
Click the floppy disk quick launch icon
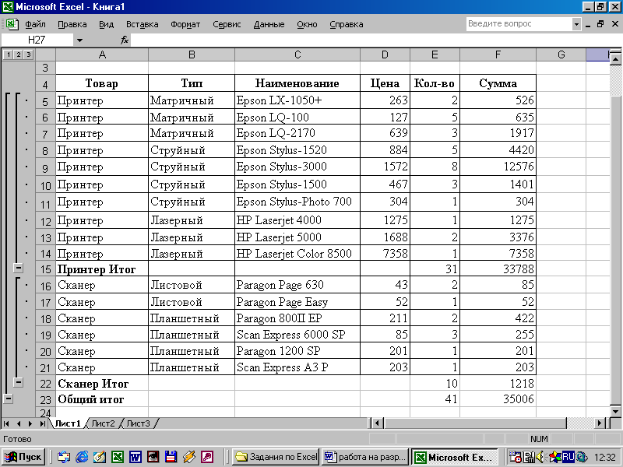coord(171,457)
